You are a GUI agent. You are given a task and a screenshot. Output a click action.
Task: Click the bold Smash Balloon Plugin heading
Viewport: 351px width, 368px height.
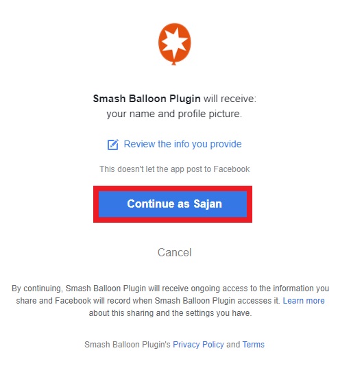[x=147, y=99]
